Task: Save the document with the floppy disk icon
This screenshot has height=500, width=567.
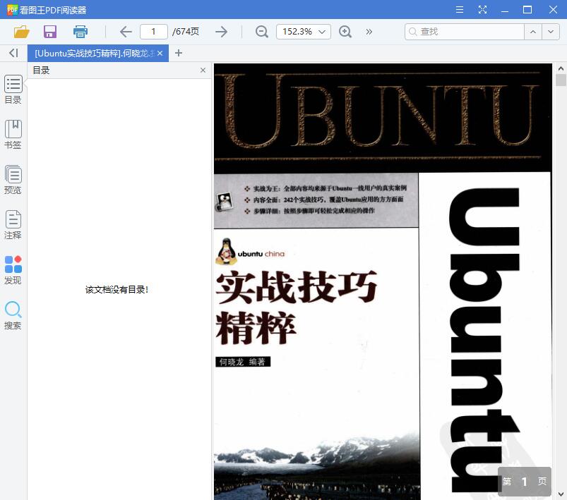Action: tap(50, 32)
